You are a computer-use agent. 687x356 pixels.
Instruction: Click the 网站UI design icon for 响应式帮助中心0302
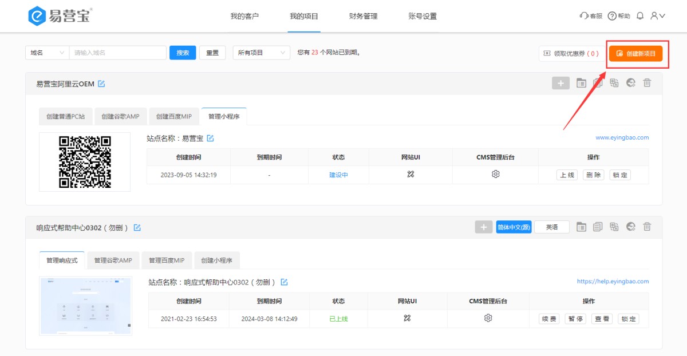tap(407, 318)
